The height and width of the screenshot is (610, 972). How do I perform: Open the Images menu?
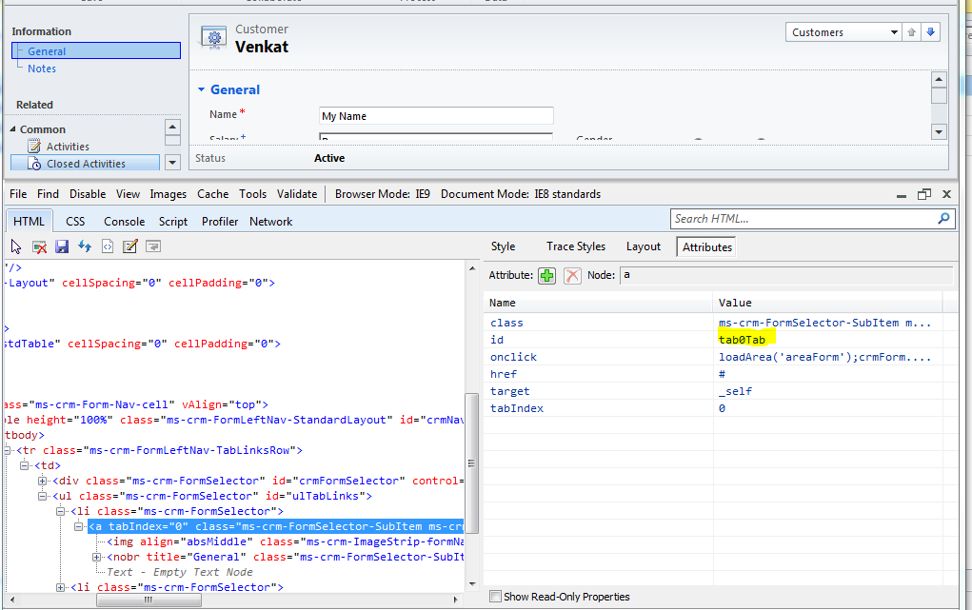pyautogui.click(x=168, y=194)
